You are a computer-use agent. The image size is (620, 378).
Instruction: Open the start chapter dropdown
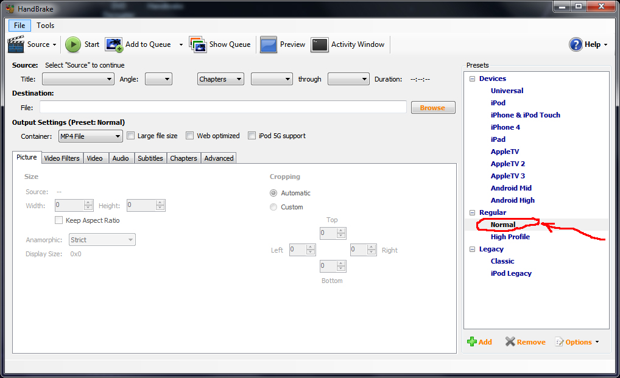pos(272,79)
